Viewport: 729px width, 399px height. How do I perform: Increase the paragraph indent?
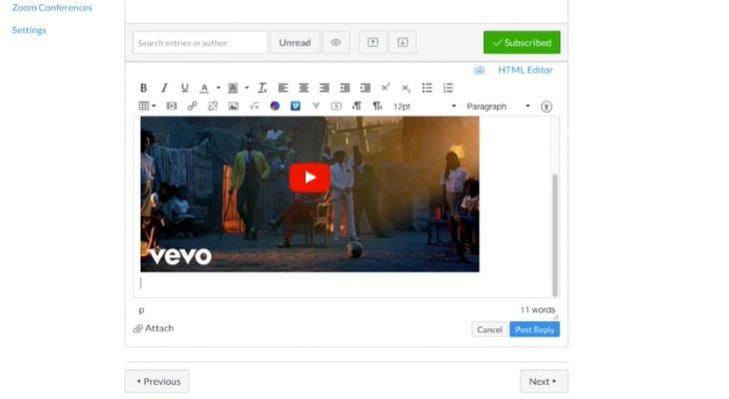[365, 88]
